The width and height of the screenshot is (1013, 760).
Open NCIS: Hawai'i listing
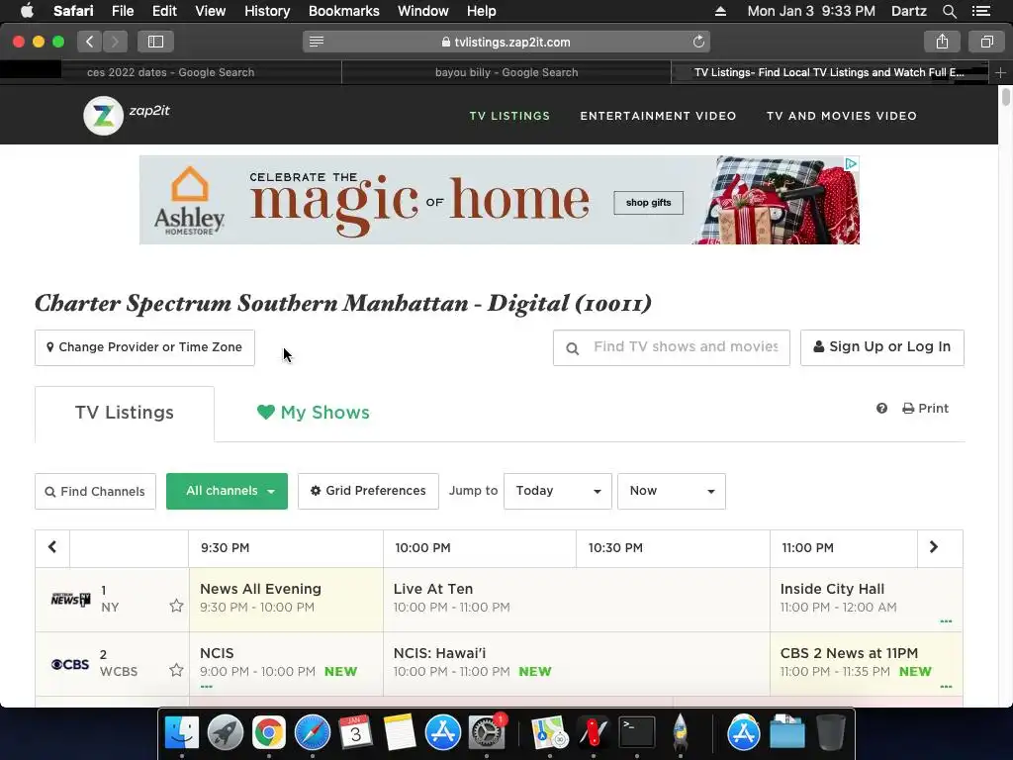point(577,664)
